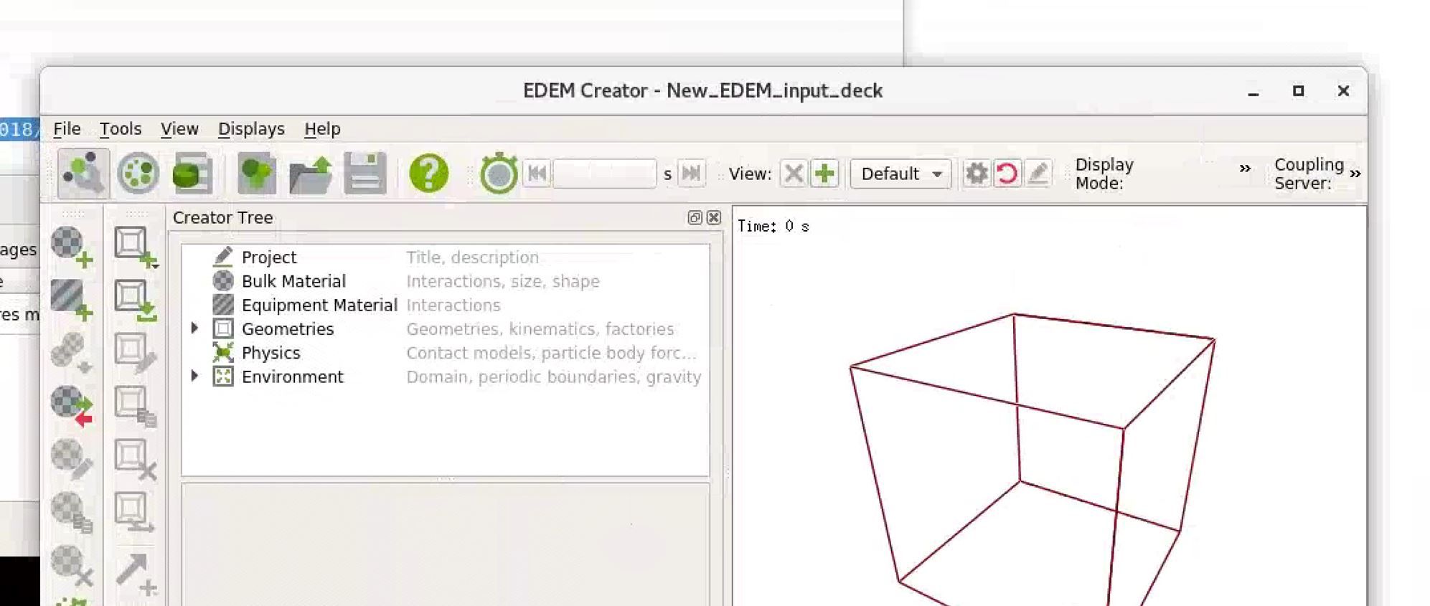
Task: Click the open folder toolbar icon
Action: (x=310, y=174)
